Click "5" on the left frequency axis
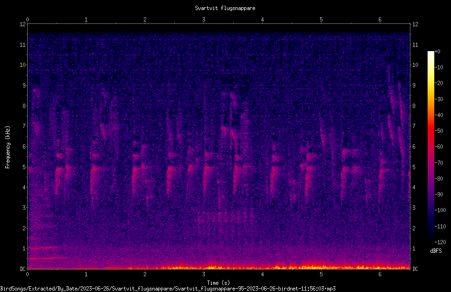 click(x=24, y=167)
